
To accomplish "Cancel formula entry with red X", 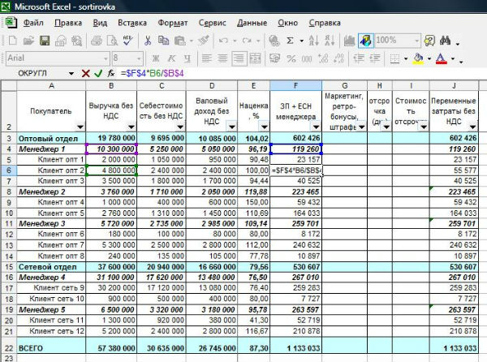I will point(86,73).
